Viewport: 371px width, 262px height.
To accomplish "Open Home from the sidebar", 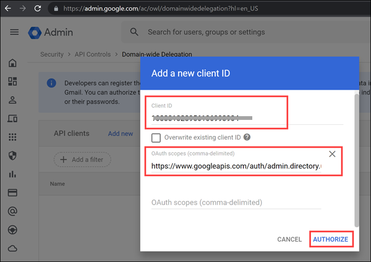I will point(12,63).
